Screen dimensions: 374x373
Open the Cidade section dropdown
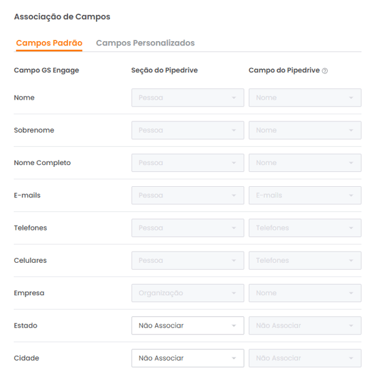pos(188,358)
